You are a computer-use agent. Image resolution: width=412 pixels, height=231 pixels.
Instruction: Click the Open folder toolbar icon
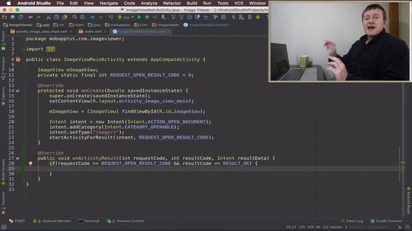point(5,17)
